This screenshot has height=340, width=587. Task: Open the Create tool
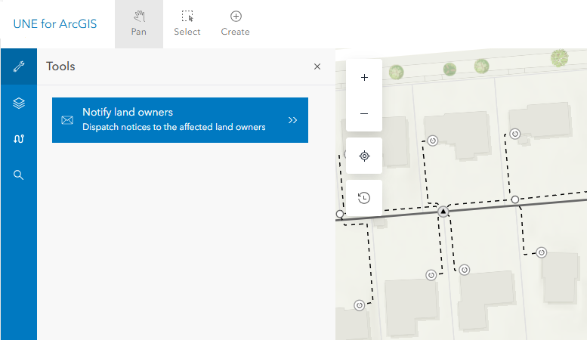tap(236, 24)
